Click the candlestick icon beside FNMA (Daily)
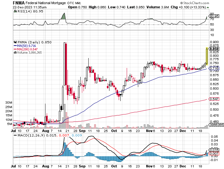224x169 pixels. [15, 42]
